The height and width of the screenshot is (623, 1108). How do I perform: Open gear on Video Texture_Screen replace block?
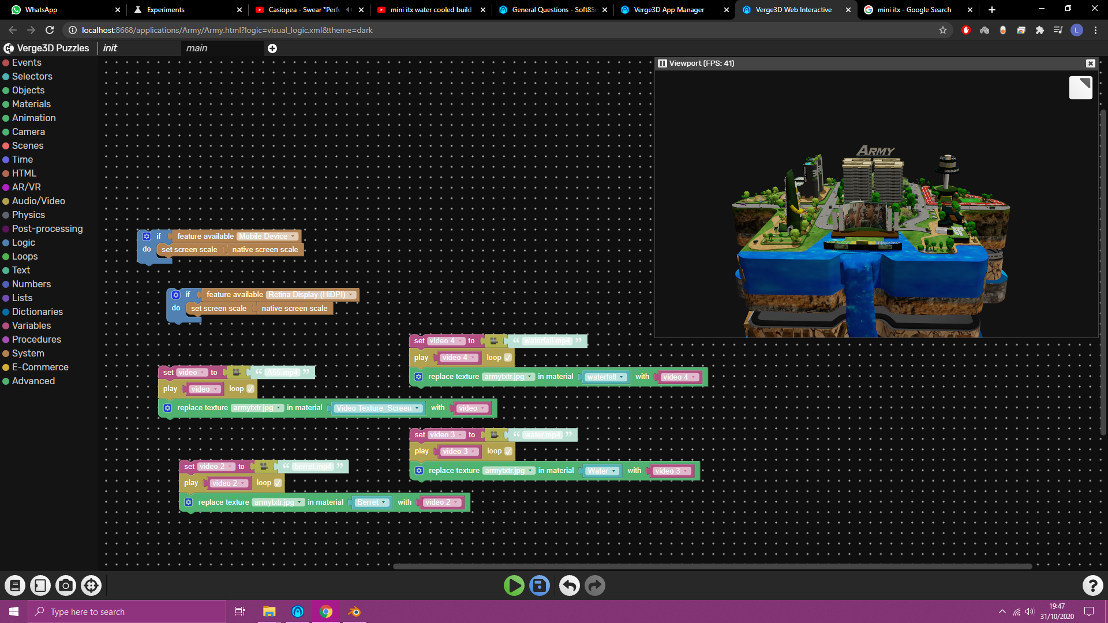tap(167, 408)
